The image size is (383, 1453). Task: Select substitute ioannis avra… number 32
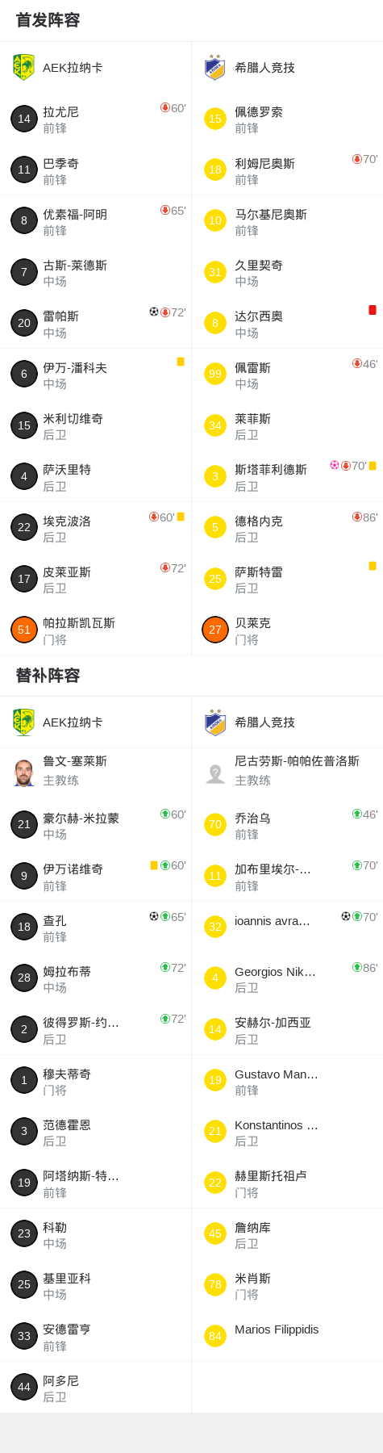click(x=287, y=927)
